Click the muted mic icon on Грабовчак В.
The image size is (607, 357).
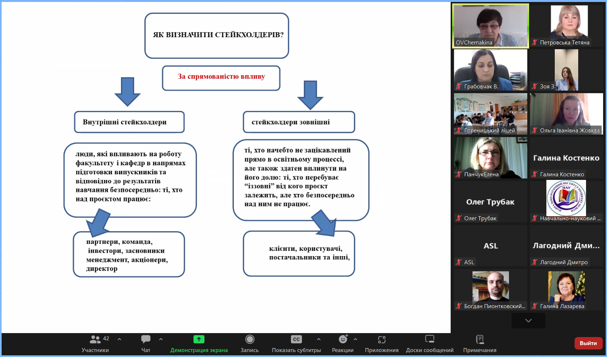[459, 86]
